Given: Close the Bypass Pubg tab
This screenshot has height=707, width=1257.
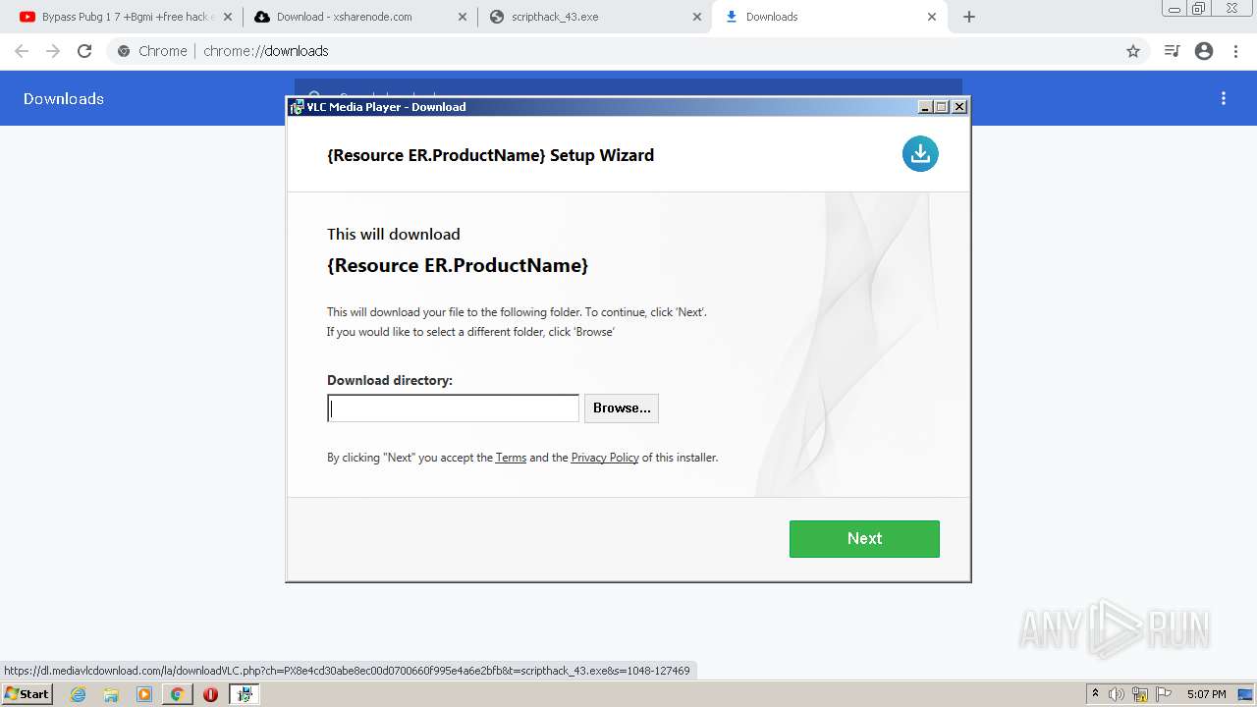Looking at the screenshot, I should (x=228, y=17).
